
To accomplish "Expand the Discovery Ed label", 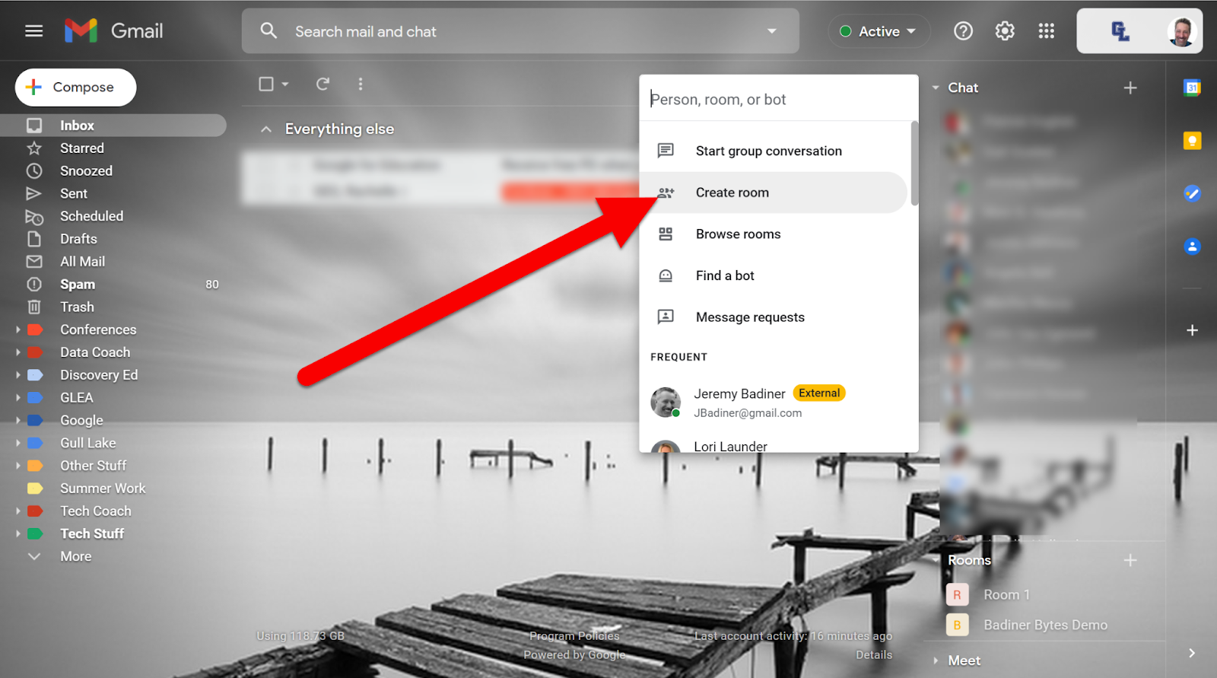I will coord(17,375).
